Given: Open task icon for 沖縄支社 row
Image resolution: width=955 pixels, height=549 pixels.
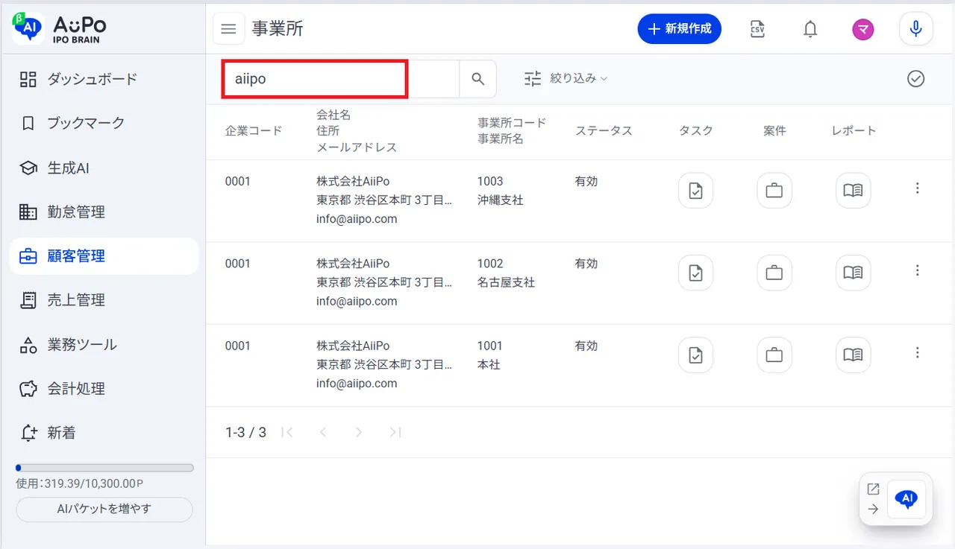Looking at the screenshot, I should [x=695, y=191].
